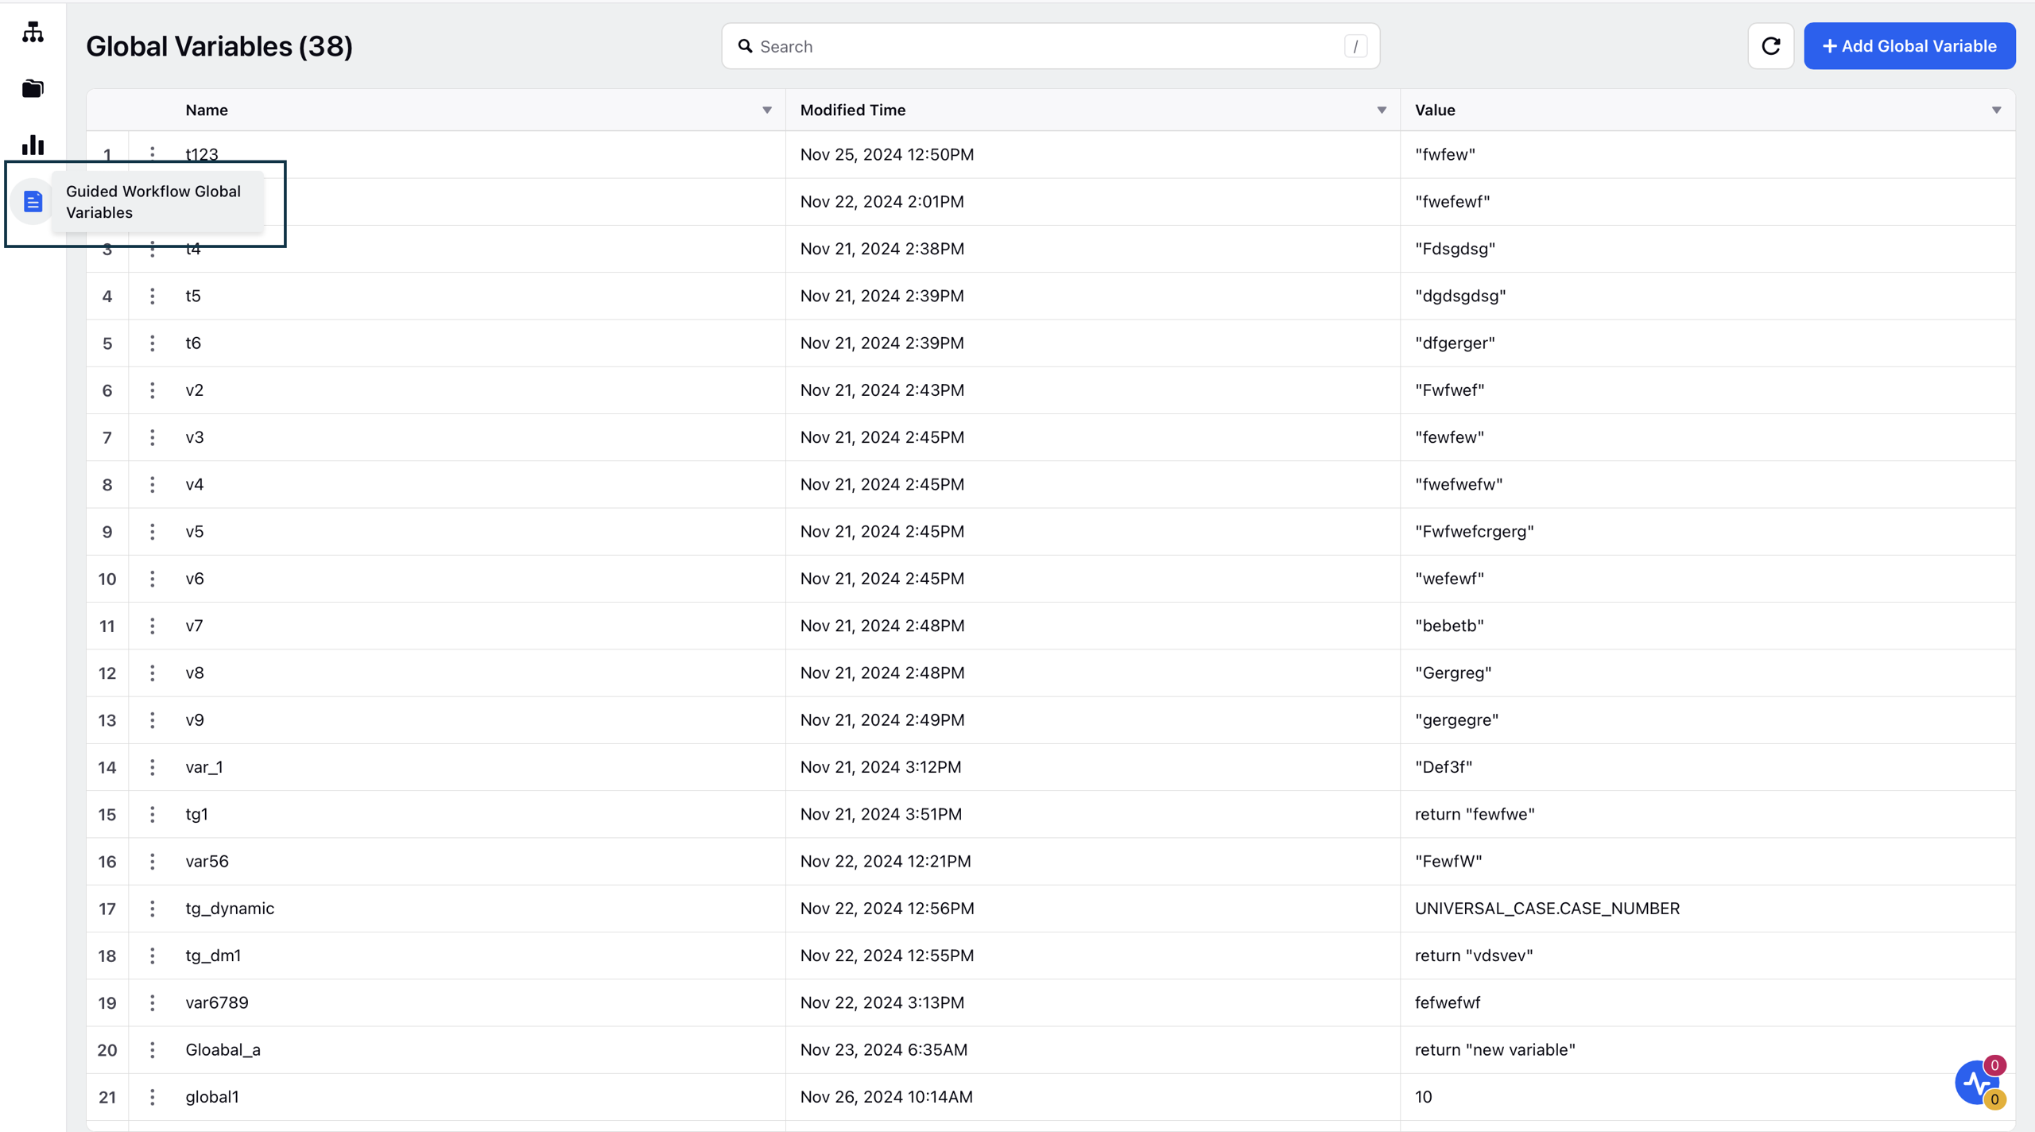Expand the Value column dropdown arrow
Screen dimensions: 2035x1132
tap(1995, 110)
